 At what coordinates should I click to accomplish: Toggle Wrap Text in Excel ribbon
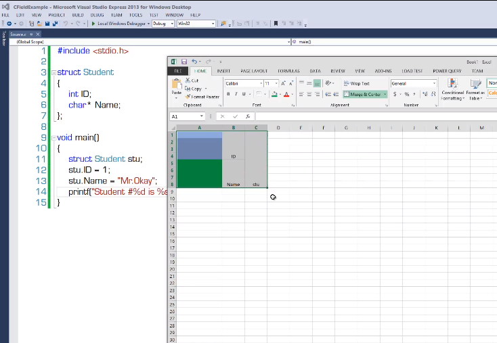tap(357, 83)
